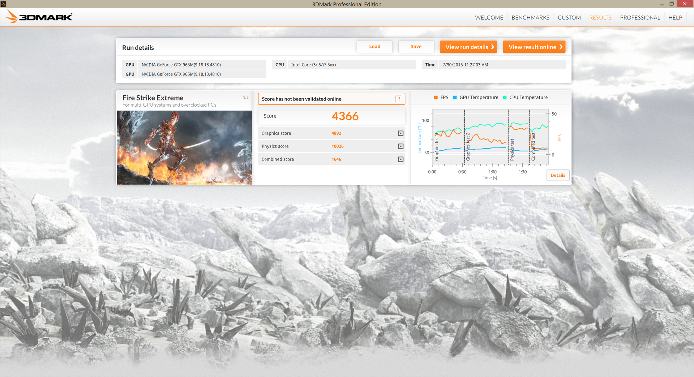The height and width of the screenshot is (377, 694).
Task: Click the Physics score value 10026
Action: [x=338, y=146]
